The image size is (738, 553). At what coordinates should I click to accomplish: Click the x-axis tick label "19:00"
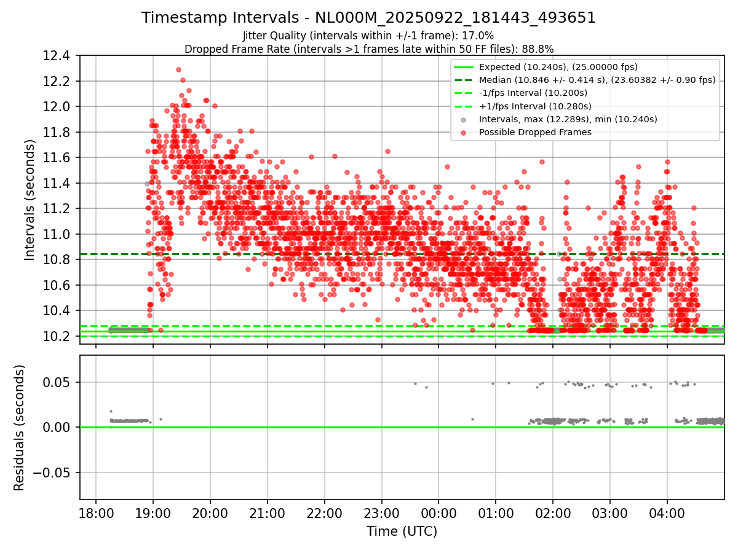click(x=153, y=513)
